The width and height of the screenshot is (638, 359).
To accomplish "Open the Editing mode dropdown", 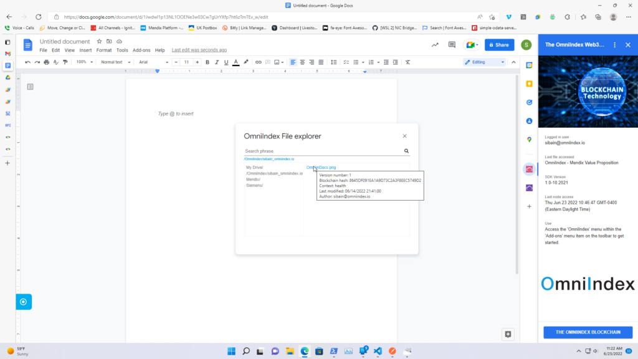I will 484,62.
